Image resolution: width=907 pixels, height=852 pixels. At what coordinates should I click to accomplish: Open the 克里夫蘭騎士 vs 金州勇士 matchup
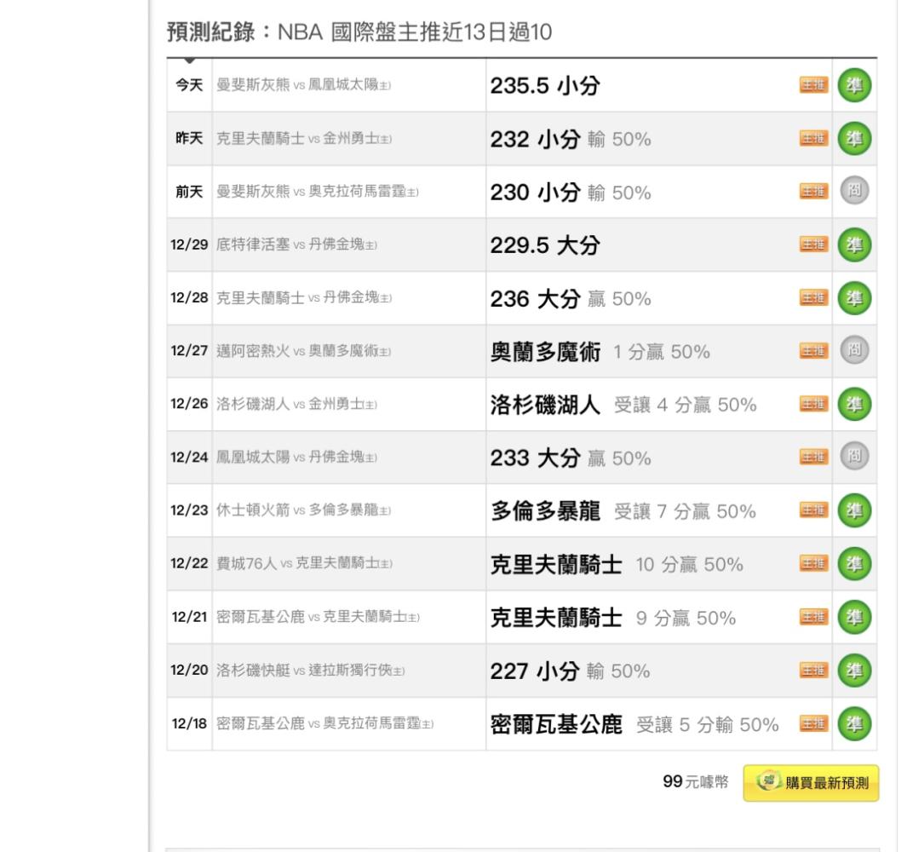tap(304, 138)
